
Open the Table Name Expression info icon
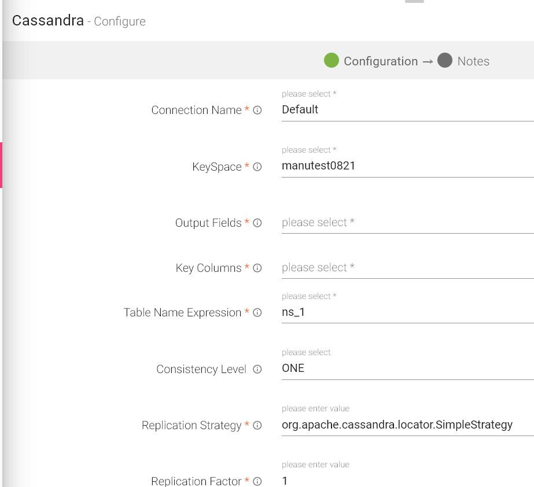point(257,312)
